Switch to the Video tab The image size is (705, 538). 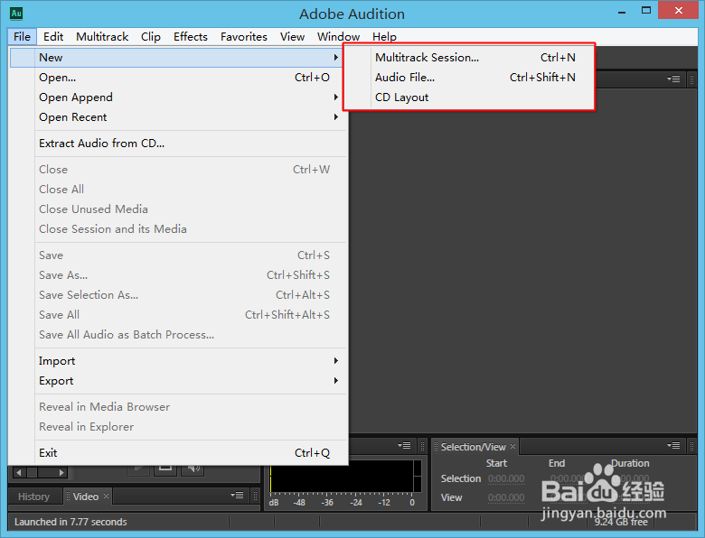click(x=86, y=496)
